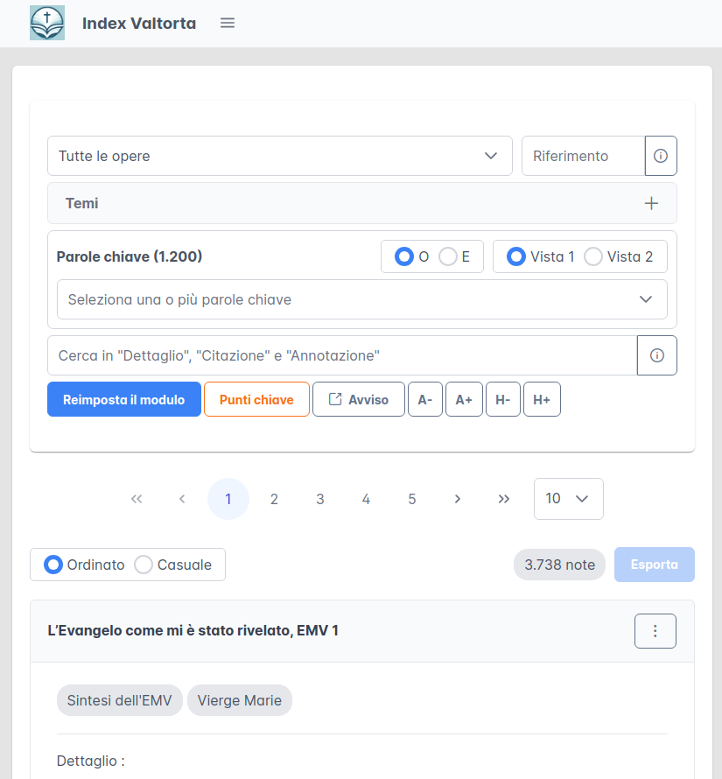The image size is (722, 779).
Task: Click info icon next to Riferimento field
Action: coord(661,156)
